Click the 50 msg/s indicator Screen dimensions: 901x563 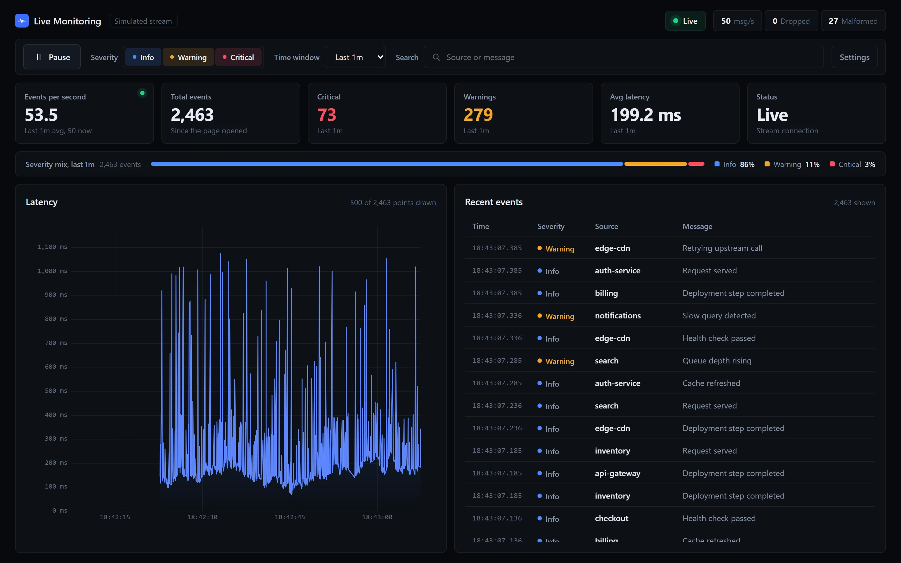tap(737, 21)
